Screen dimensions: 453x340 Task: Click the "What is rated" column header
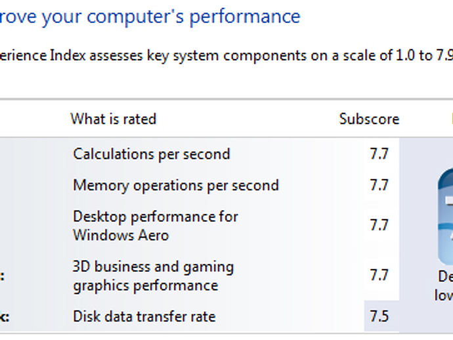coord(113,119)
